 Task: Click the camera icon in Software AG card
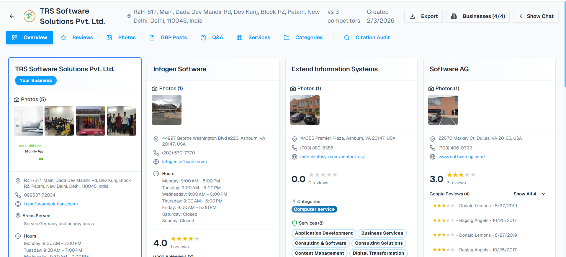point(431,89)
